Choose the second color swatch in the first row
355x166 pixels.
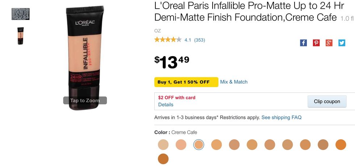coord(181,145)
